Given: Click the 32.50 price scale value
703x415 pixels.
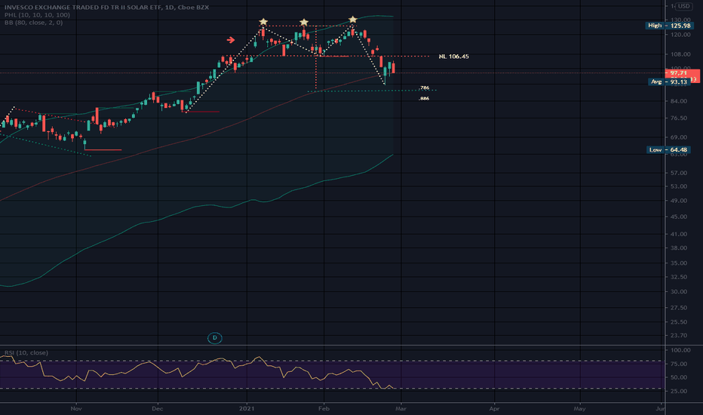Looking at the screenshot, I should pos(680,277).
